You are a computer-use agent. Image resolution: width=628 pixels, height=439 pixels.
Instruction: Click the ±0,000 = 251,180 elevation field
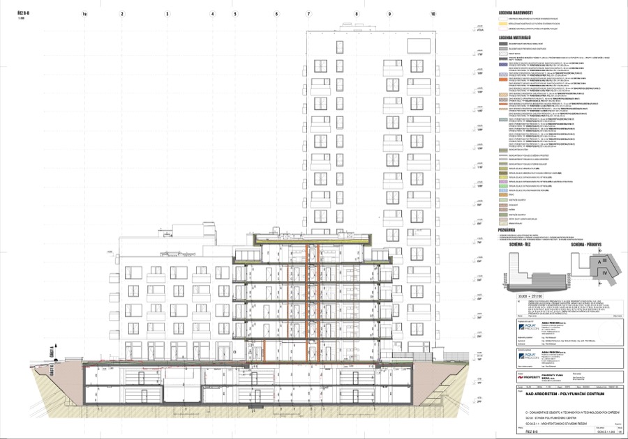tap(521, 295)
